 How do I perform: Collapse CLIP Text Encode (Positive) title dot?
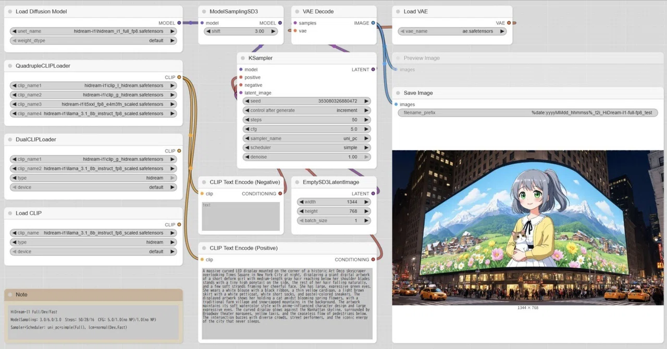click(203, 248)
